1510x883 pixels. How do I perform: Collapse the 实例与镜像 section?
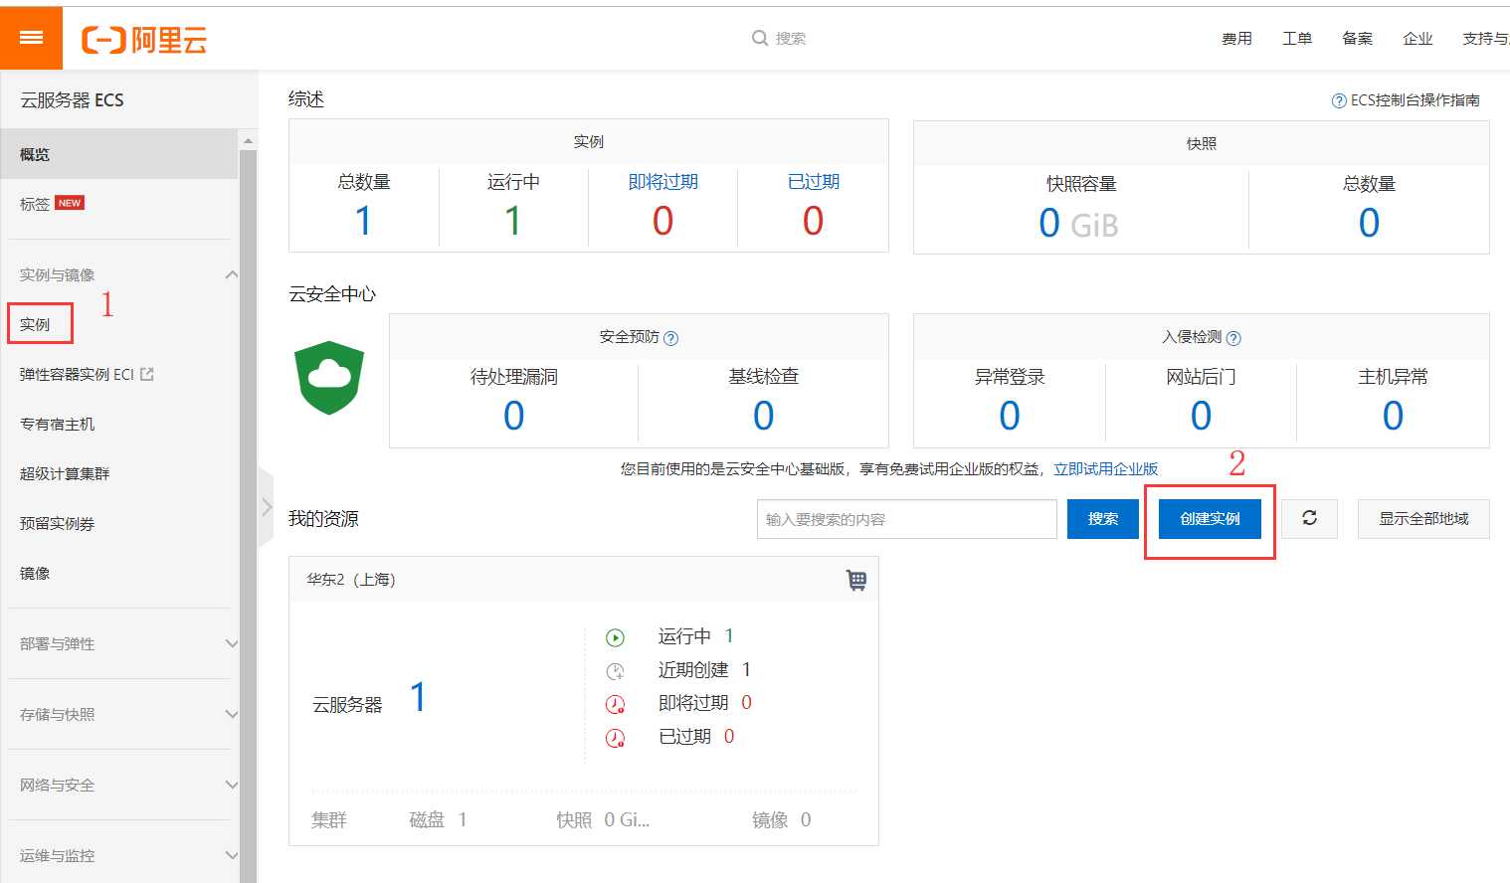point(231,274)
